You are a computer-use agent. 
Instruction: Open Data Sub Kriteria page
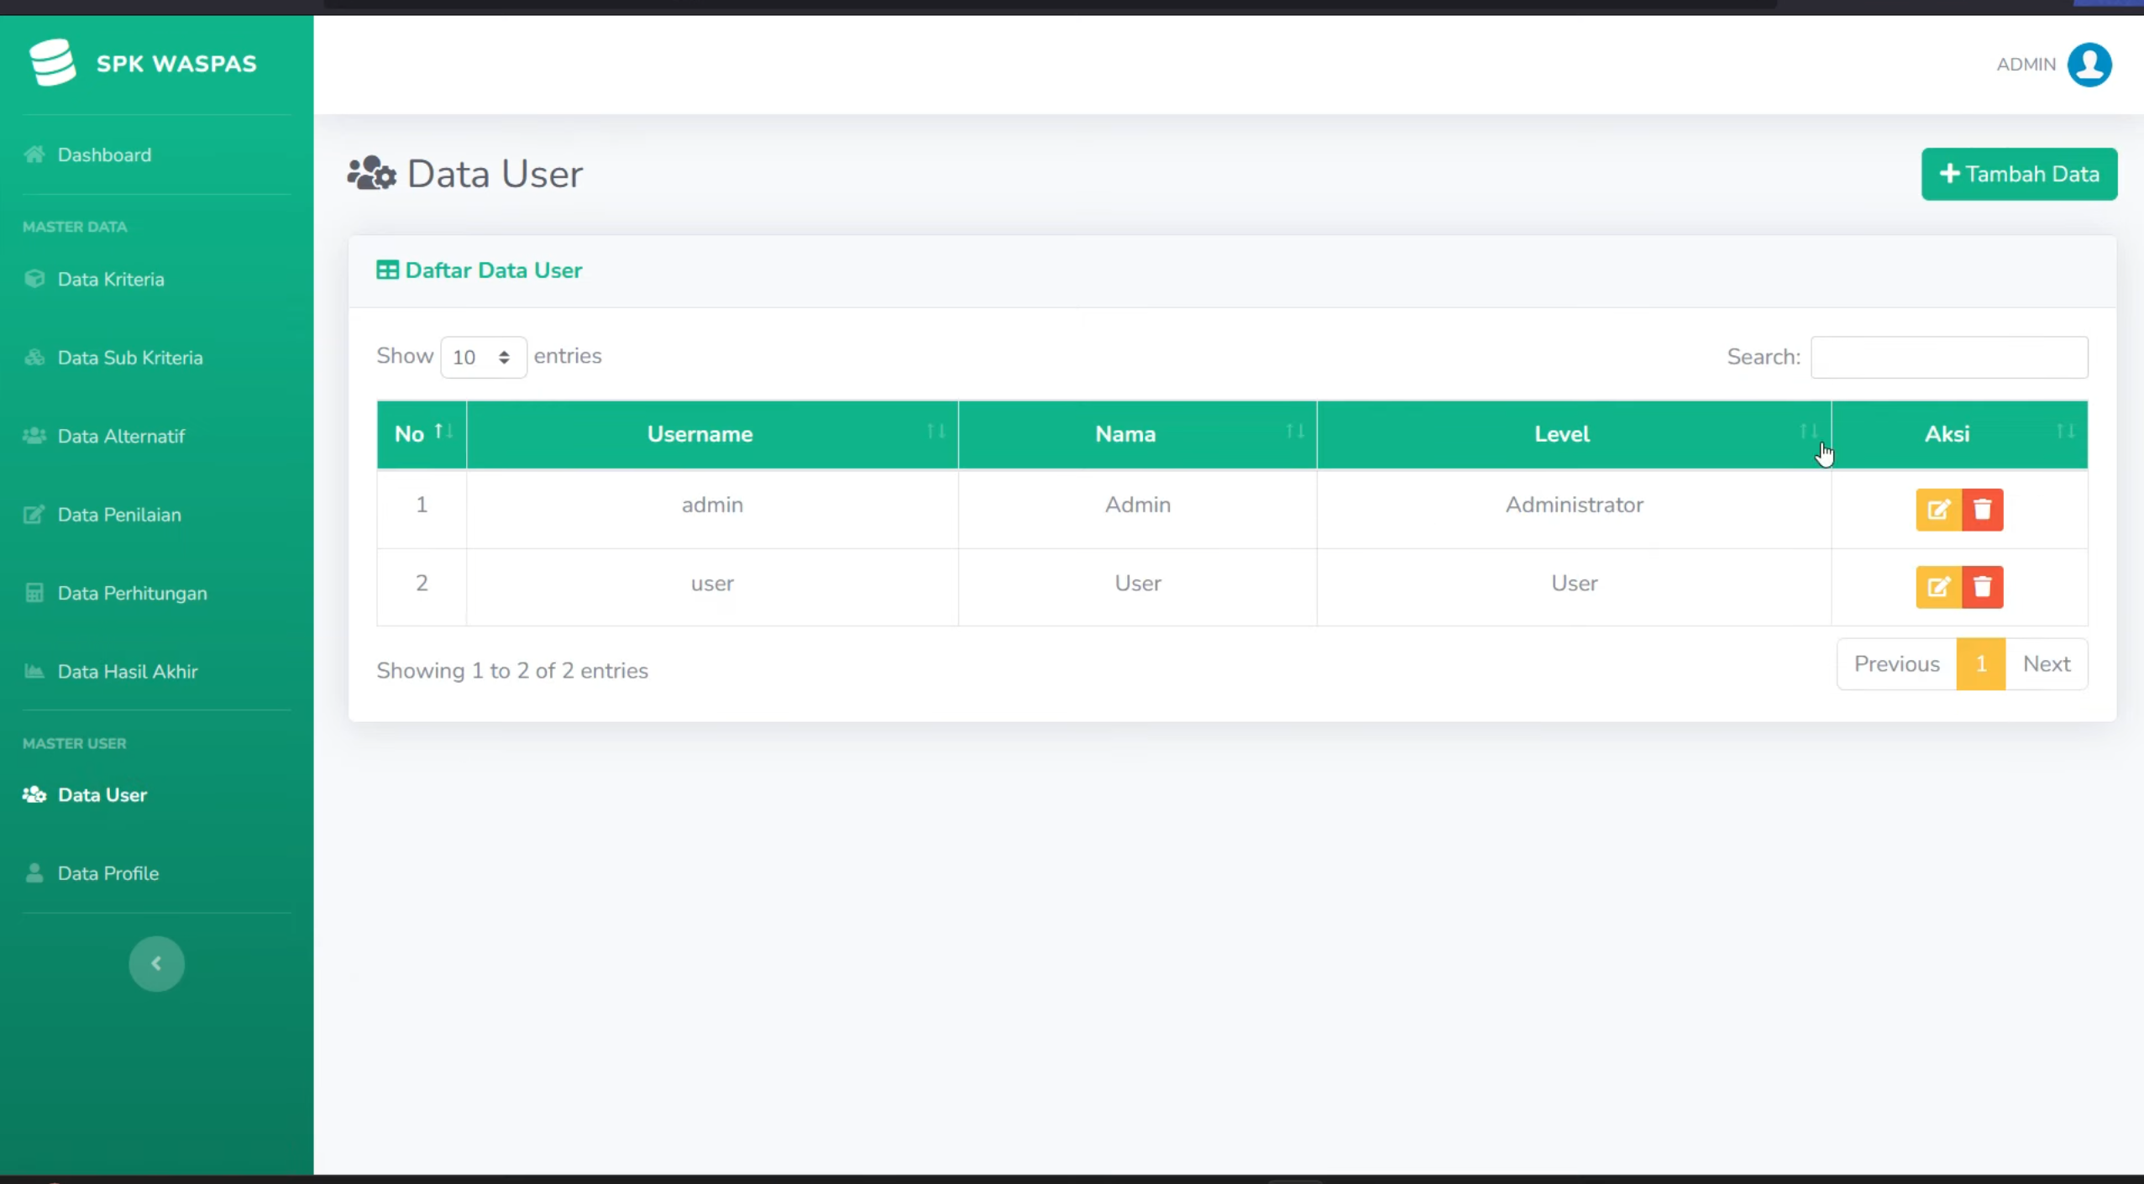click(x=130, y=358)
